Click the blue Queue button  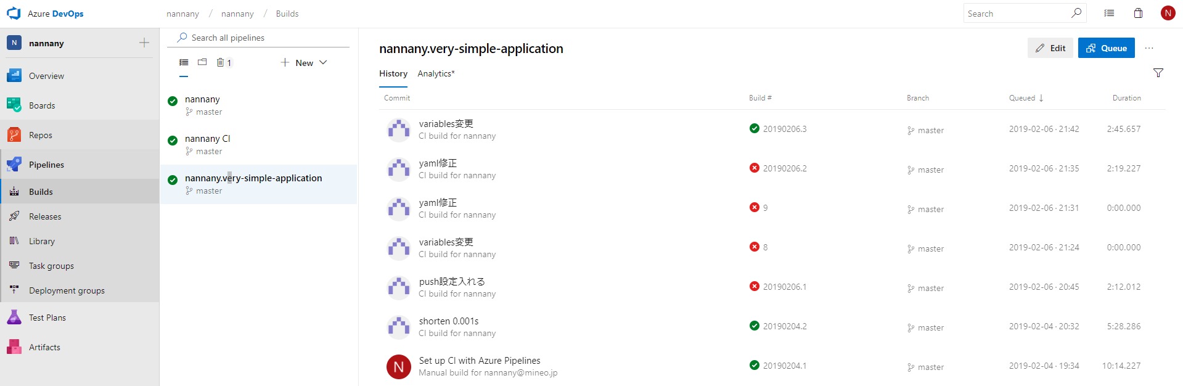1106,48
